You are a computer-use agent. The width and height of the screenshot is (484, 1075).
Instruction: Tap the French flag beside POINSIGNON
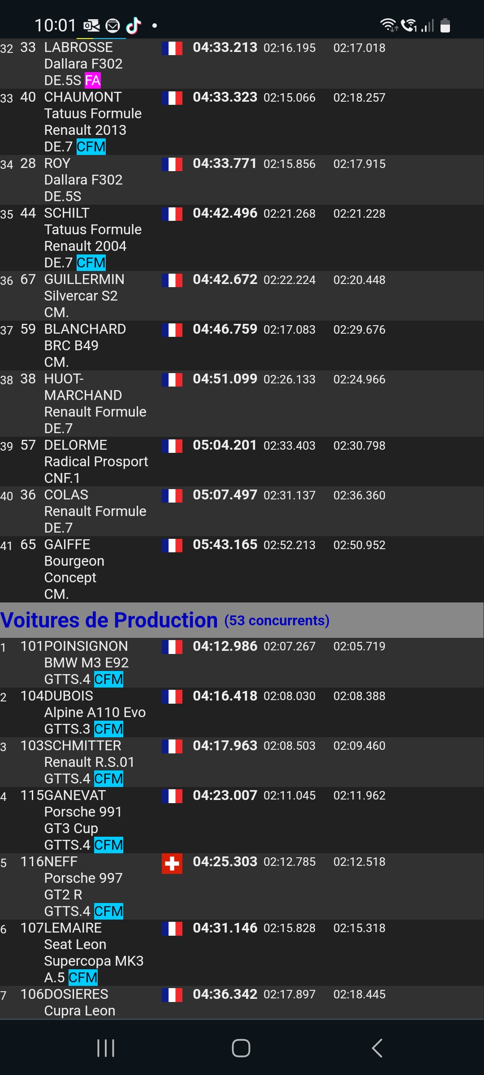172,647
